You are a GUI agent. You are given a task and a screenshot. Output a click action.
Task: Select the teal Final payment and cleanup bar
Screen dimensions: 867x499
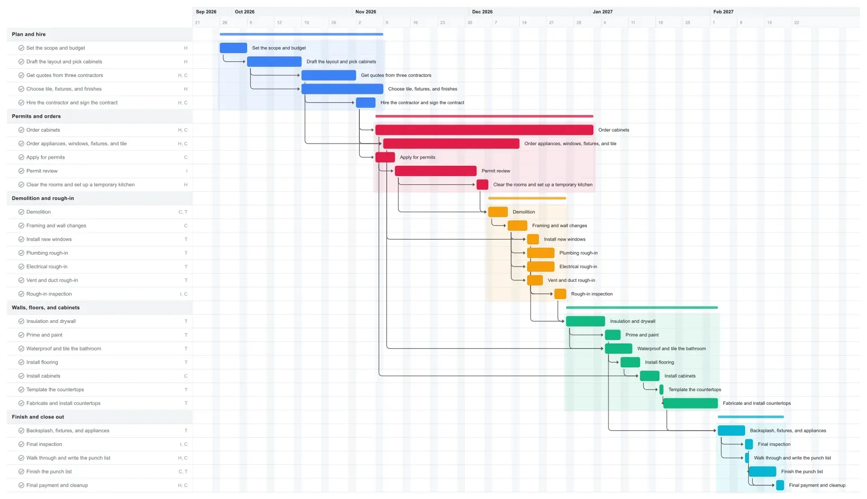coord(780,485)
